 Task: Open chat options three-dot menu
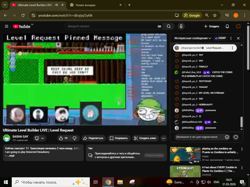pos(231,38)
